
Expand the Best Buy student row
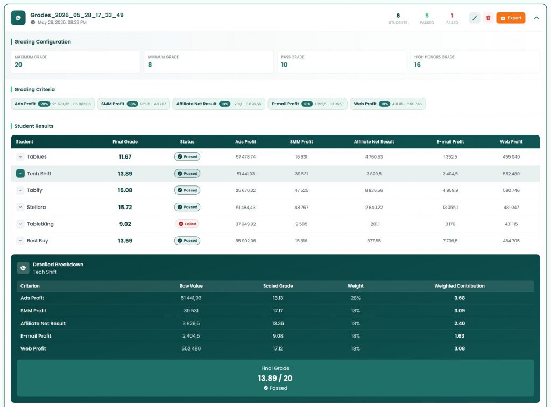click(x=20, y=240)
